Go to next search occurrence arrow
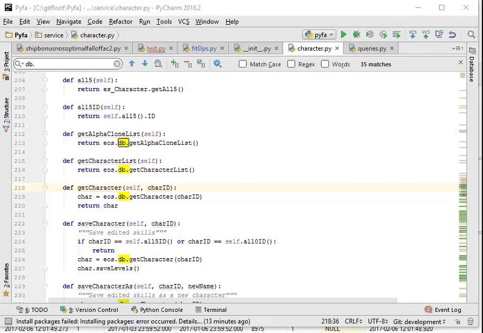Viewport: 483px width, 333px height. click(145, 64)
